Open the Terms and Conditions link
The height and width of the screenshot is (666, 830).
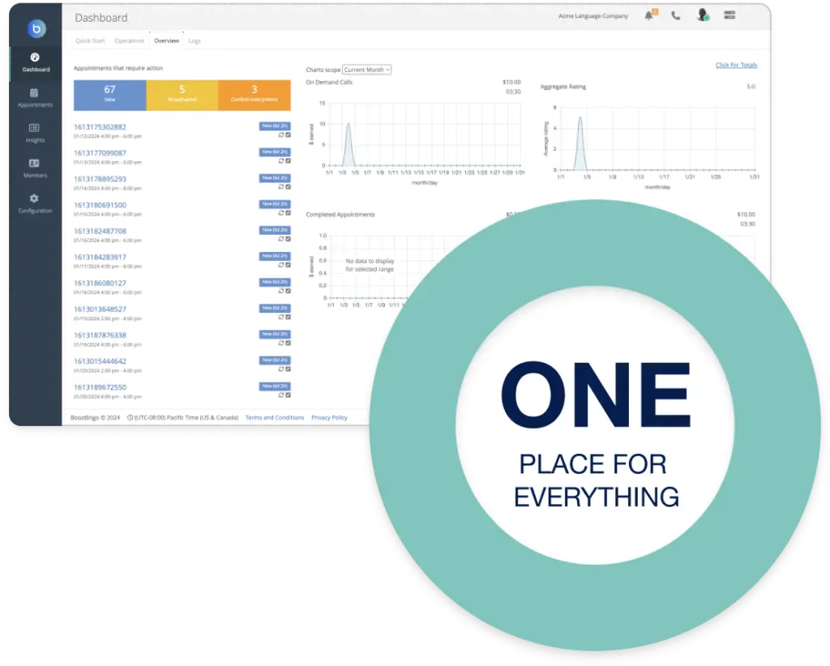(x=275, y=417)
